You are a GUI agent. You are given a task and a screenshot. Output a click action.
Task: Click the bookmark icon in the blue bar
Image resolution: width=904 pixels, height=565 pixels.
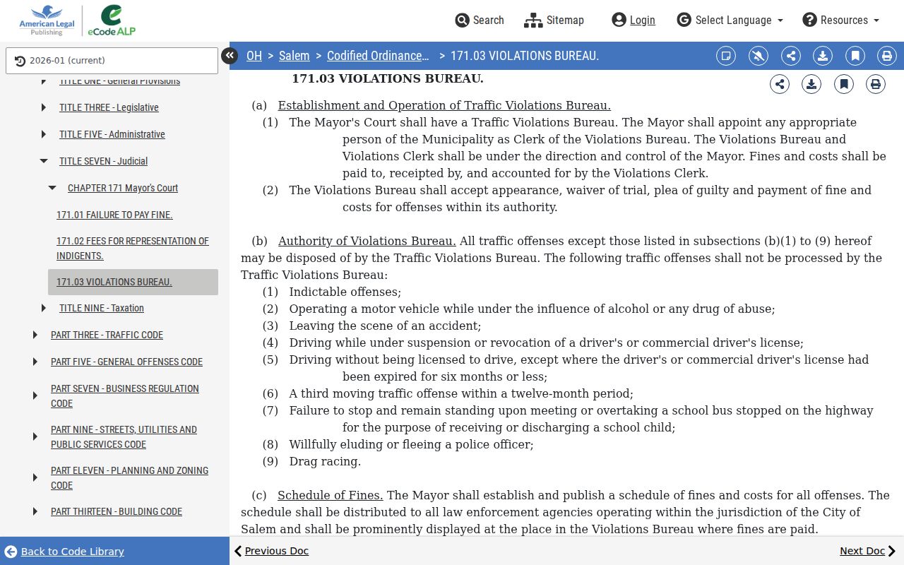[x=855, y=56]
